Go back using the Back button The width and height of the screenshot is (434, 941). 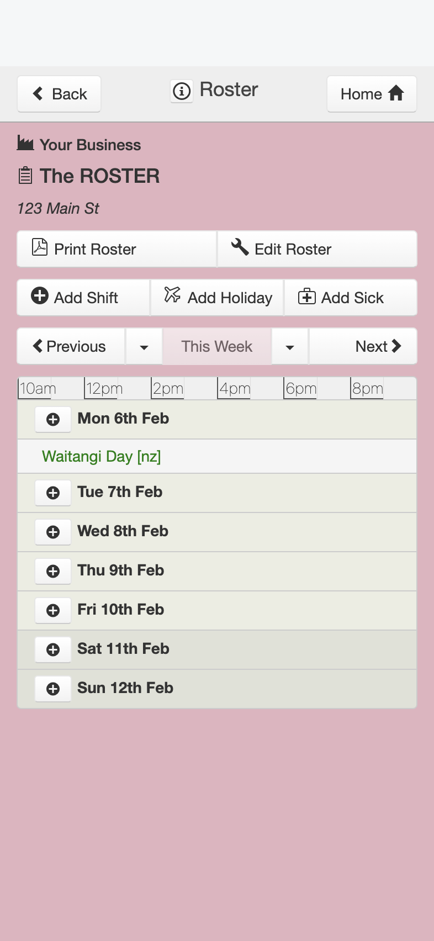(59, 94)
